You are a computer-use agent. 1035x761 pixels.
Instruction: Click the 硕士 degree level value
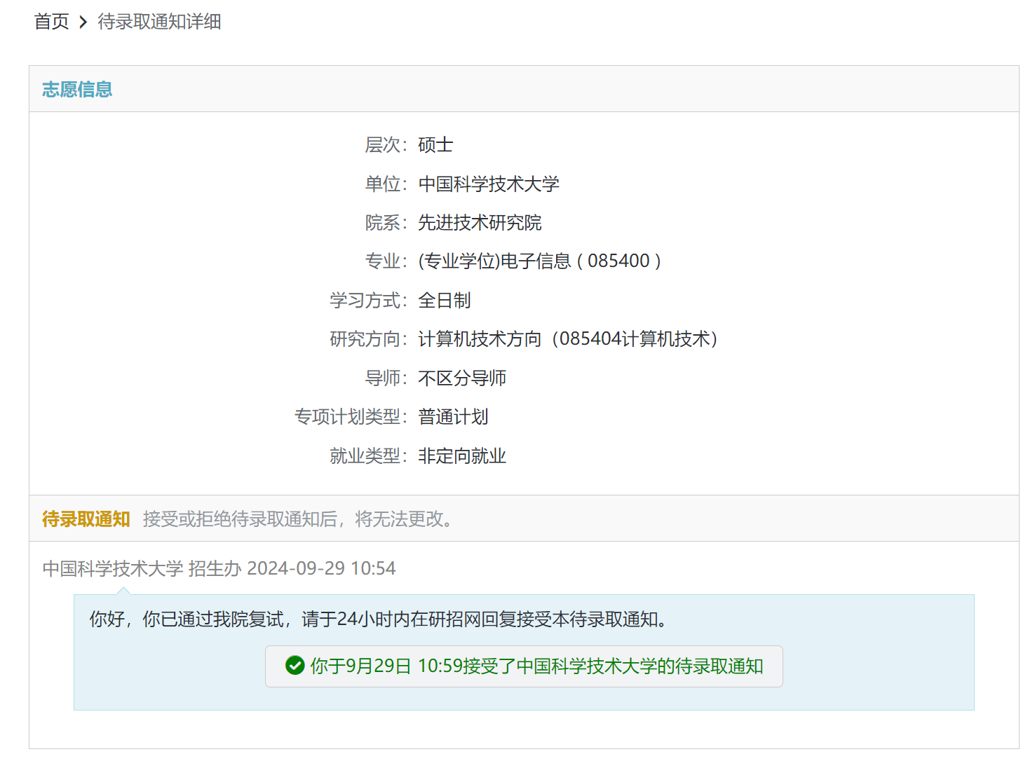(x=435, y=145)
